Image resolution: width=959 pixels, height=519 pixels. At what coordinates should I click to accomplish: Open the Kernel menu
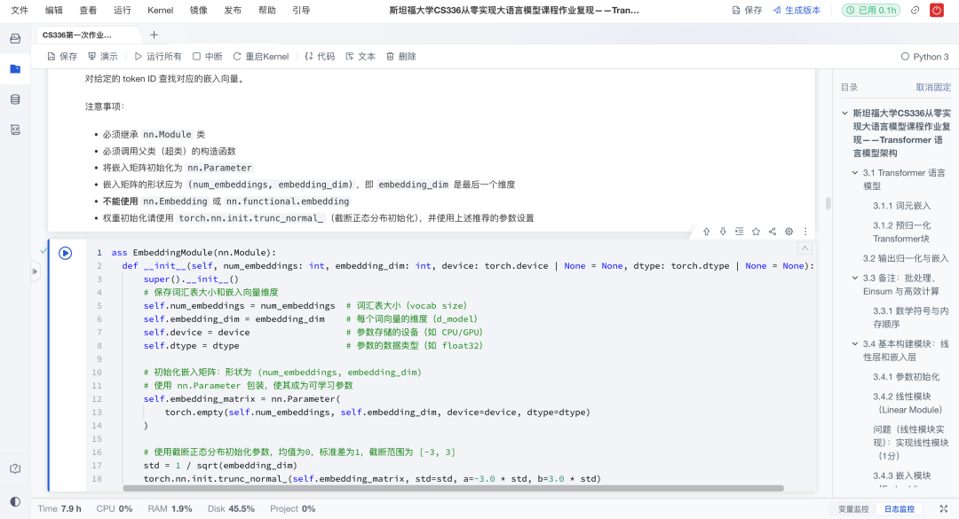point(160,11)
